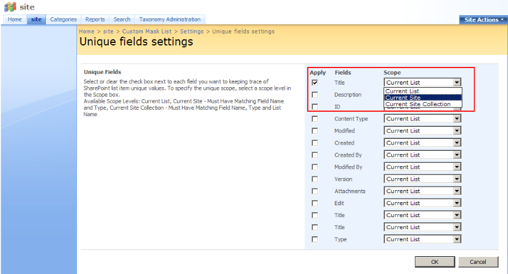508x274 pixels.
Task: Click the Scope column header
Action: [x=392, y=73]
